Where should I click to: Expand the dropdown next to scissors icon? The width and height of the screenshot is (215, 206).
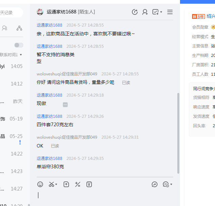click(x=56, y=184)
